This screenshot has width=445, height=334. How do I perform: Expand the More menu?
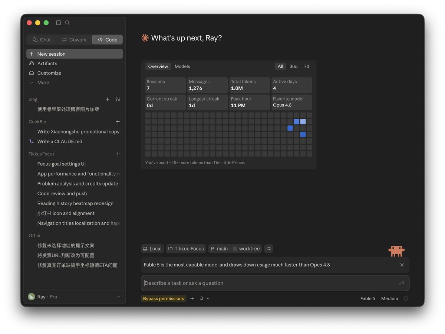tap(75, 83)
